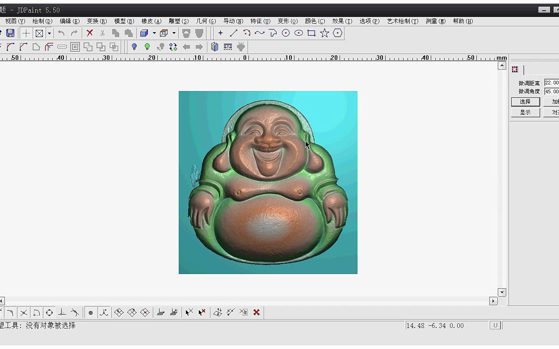Screen dimensions: 559x349
Task: Select the arc drawing tool
Action: 247,33
